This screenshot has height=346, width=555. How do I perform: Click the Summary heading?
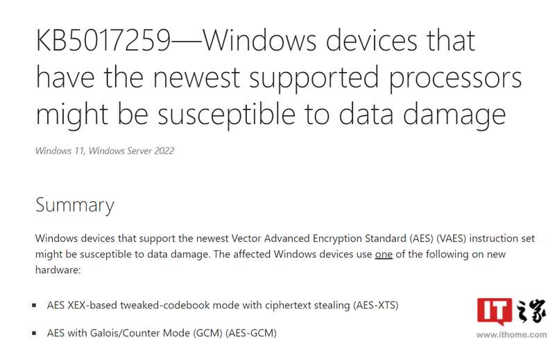tap(75, 205)
